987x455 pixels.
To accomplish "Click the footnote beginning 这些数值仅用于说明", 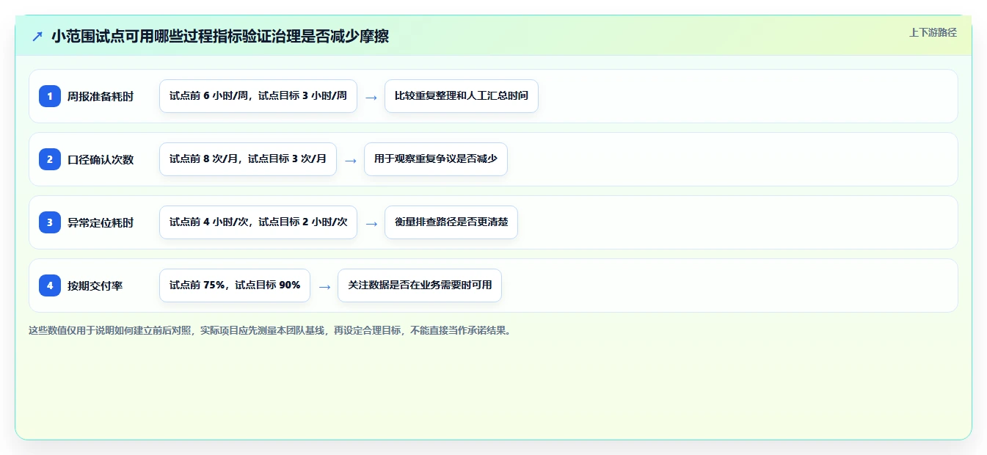I will [x=270, y=330].
